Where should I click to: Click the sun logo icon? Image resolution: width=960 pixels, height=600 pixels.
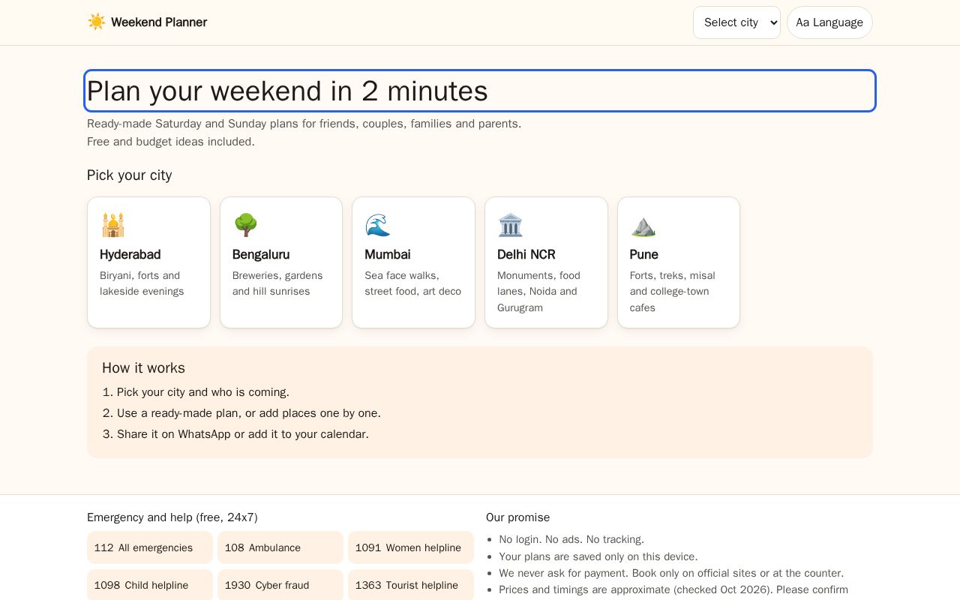pyautogui.click(x=97, y=22)
